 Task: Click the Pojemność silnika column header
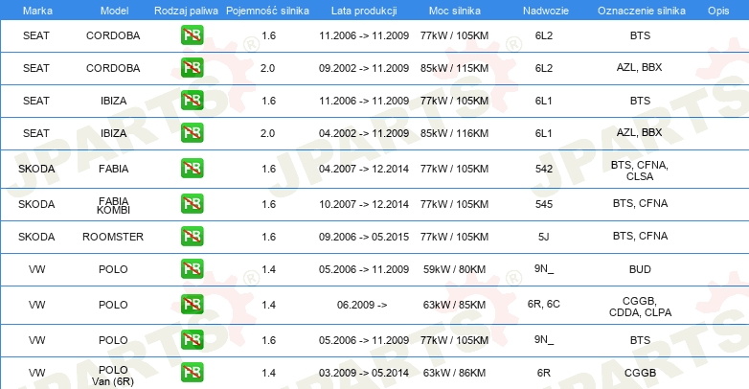(267, 11)
